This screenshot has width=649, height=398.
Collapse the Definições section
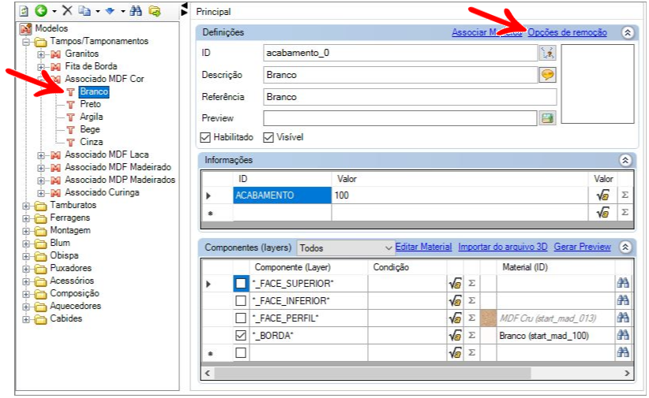tap(628, 32)
